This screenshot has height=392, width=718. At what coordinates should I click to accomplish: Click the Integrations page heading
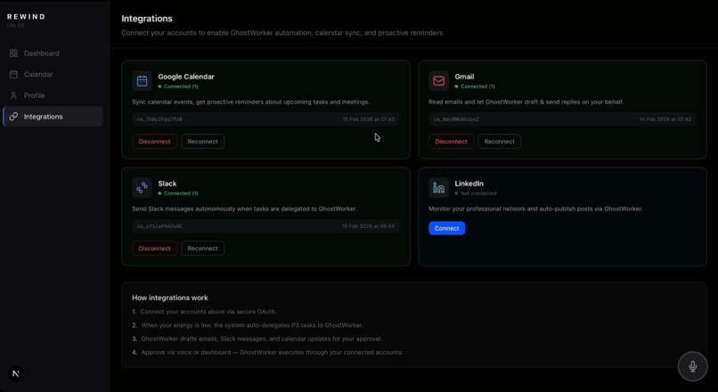click(x=146, y=19)
